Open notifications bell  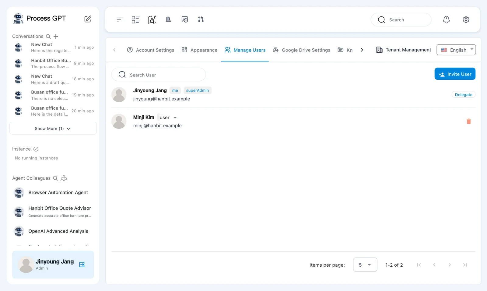(446, 20)
